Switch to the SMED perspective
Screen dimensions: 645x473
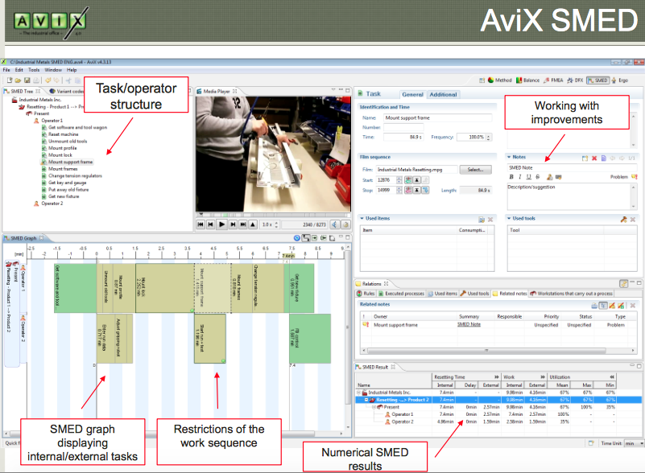point(597,80)
